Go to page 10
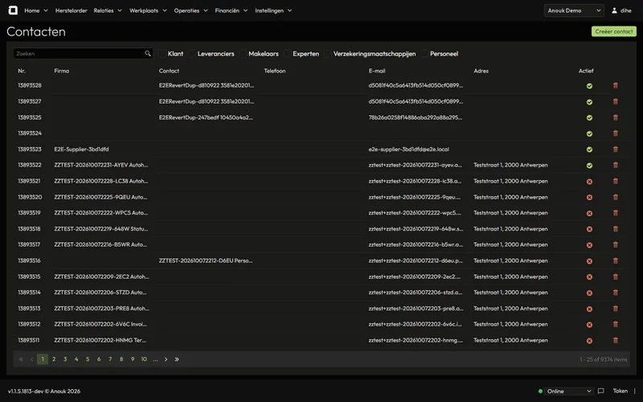The width and height of the screenshot is (643, 402). coord(144,359)
